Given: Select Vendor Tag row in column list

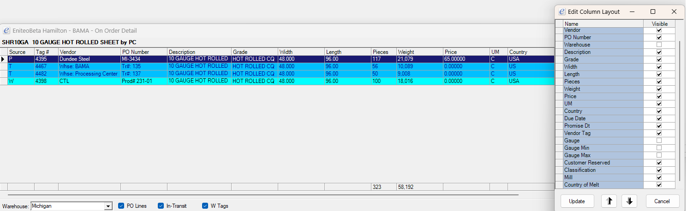Looking at the screenshot, I should click(603, 133).
